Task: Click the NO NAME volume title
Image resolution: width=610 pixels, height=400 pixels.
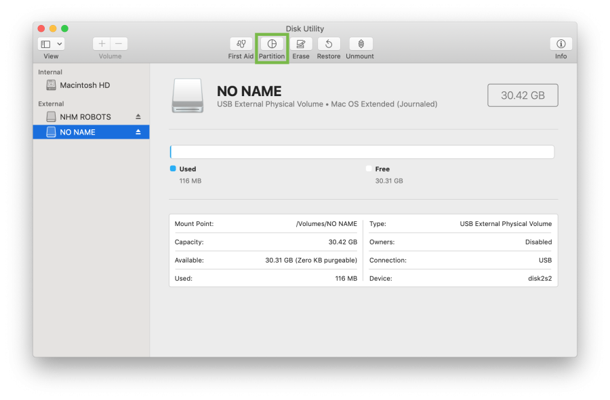Action: pos(249,91)
